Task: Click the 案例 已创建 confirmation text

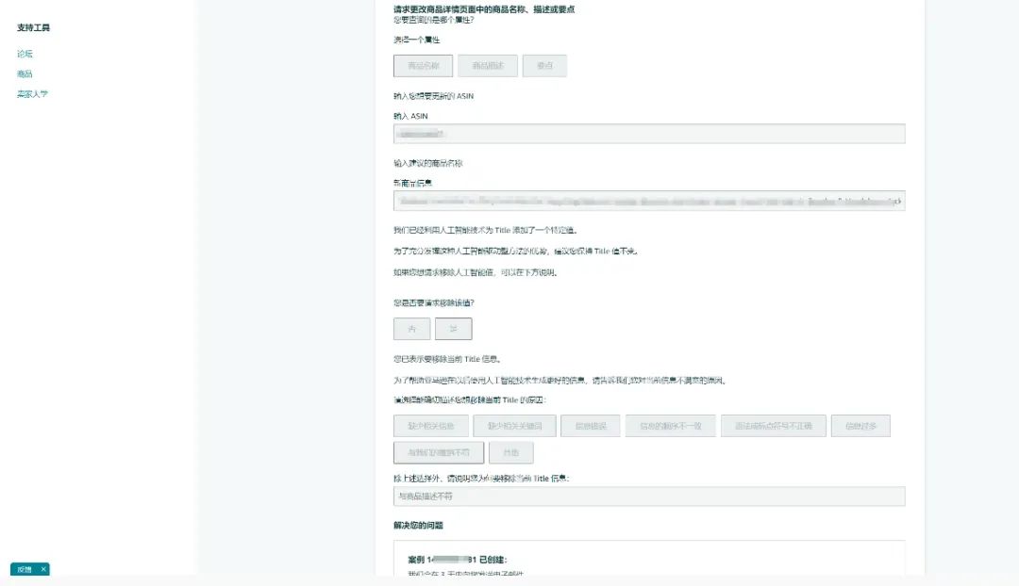Action: click(458, 560)
